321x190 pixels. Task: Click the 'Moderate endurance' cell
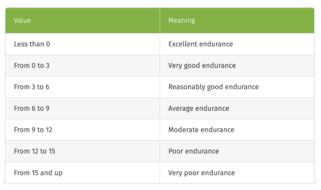click(x=237, y=130)
